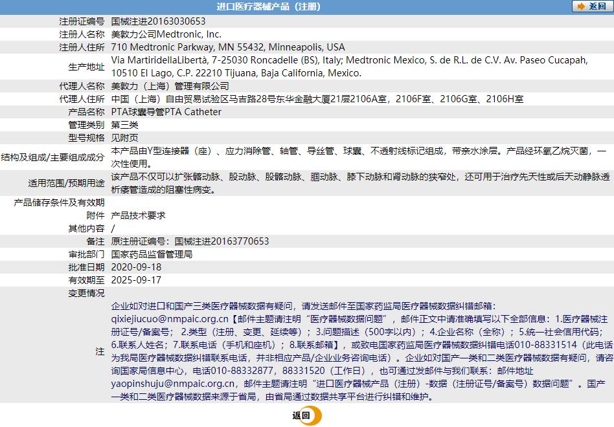Click email qixiejiucuo@nmpaic.org.cn
The image size is (614, 427).
(x=170, y=319)
